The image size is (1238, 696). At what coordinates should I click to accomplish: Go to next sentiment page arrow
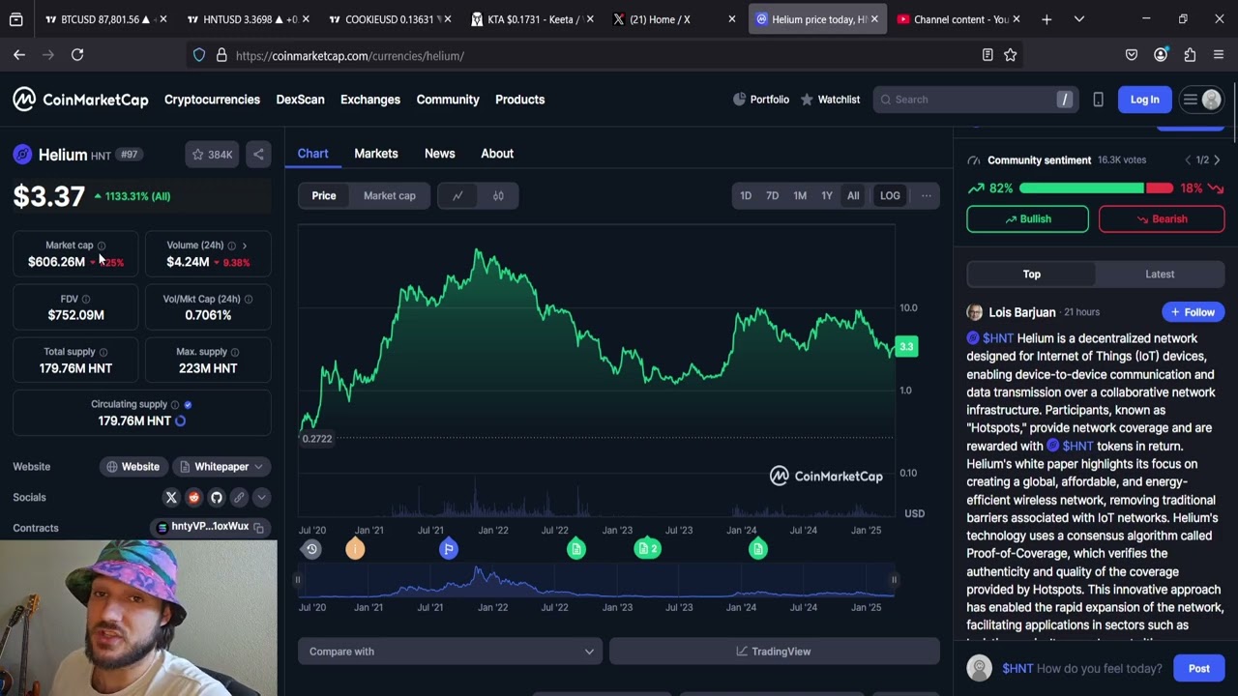pyautogui.click(x=1217, y=160)
